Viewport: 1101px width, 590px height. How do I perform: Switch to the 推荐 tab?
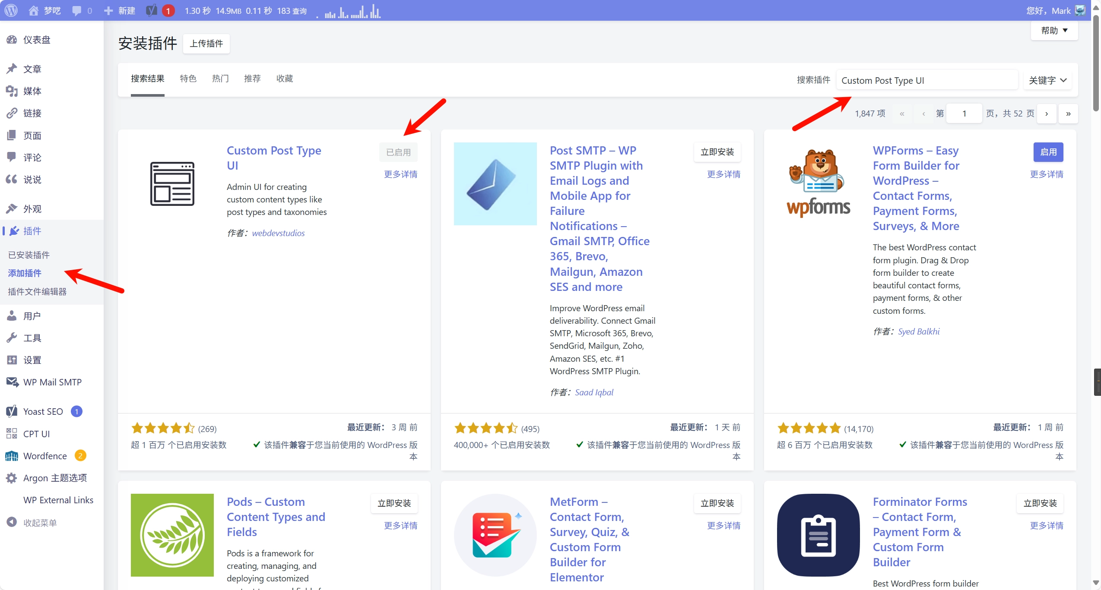coord(252,79)
